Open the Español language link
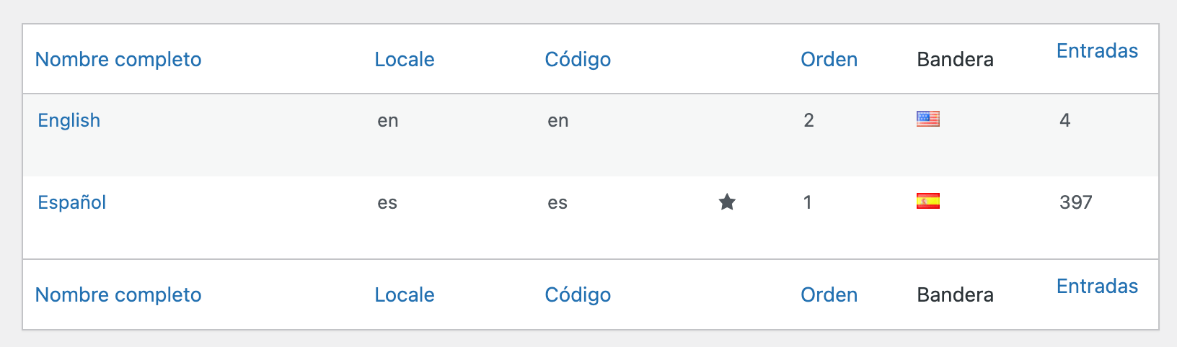The width and height of the screenshot is (1177, 347). pyautogui.click(x=72, y=202)
